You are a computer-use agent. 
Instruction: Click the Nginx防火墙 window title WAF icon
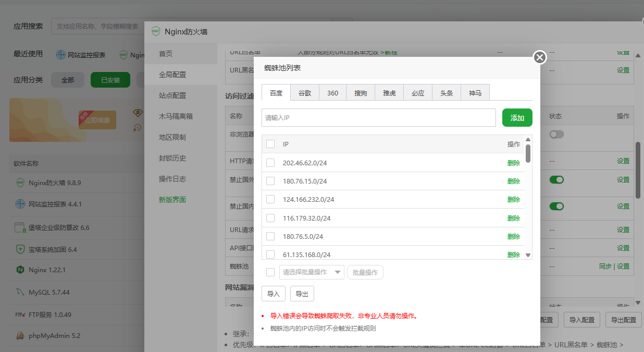click(x=156, y=31)
